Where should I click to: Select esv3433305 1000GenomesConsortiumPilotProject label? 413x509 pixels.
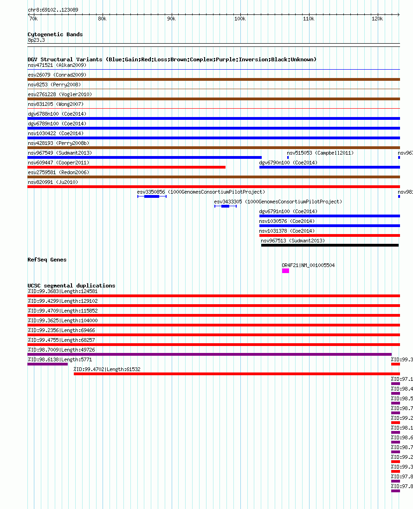tap(278, 202)
